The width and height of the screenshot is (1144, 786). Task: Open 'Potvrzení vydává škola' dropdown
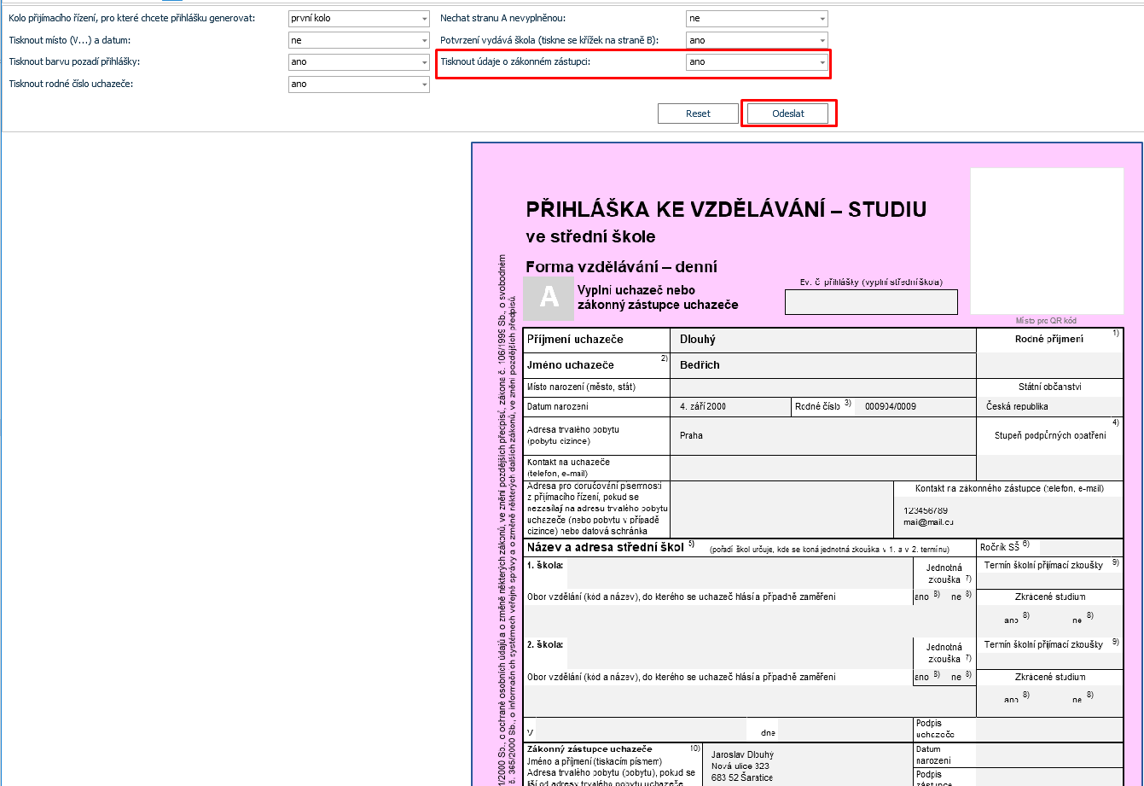[x=757, y=40]
